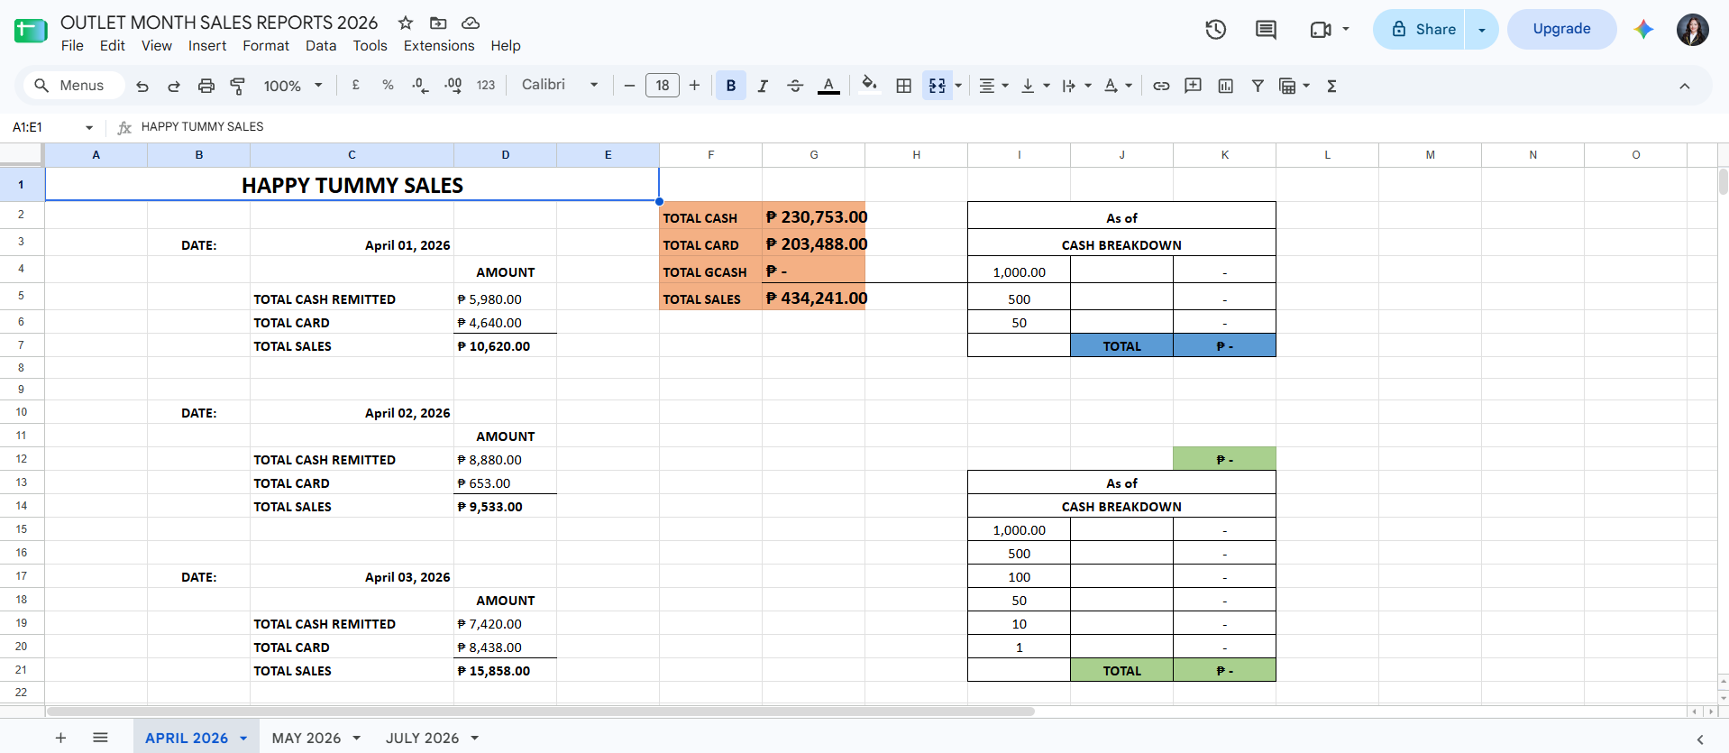Click the Upgrade button
This screenshot has height=753, width=1729.
(1562, 29)
